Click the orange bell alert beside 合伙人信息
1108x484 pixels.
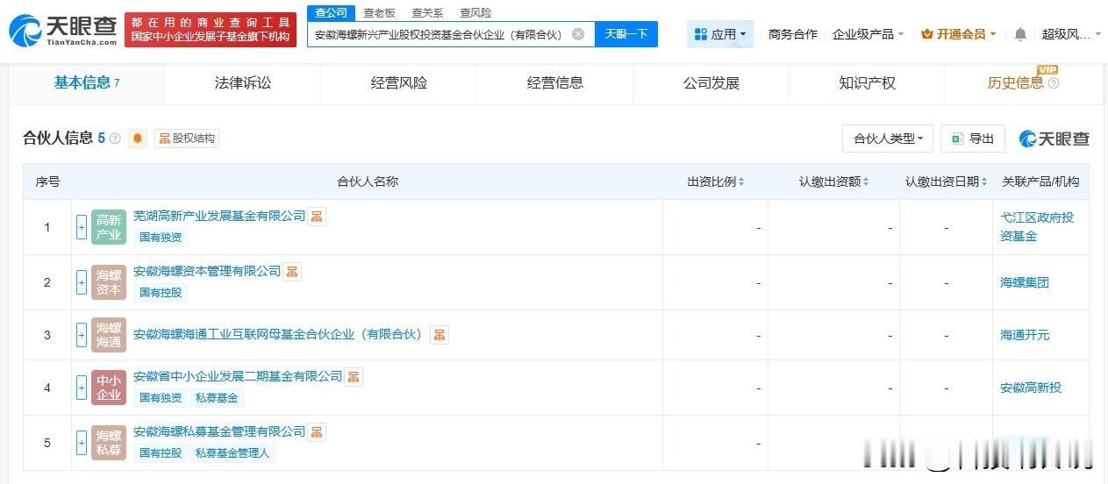click(138, 139)
